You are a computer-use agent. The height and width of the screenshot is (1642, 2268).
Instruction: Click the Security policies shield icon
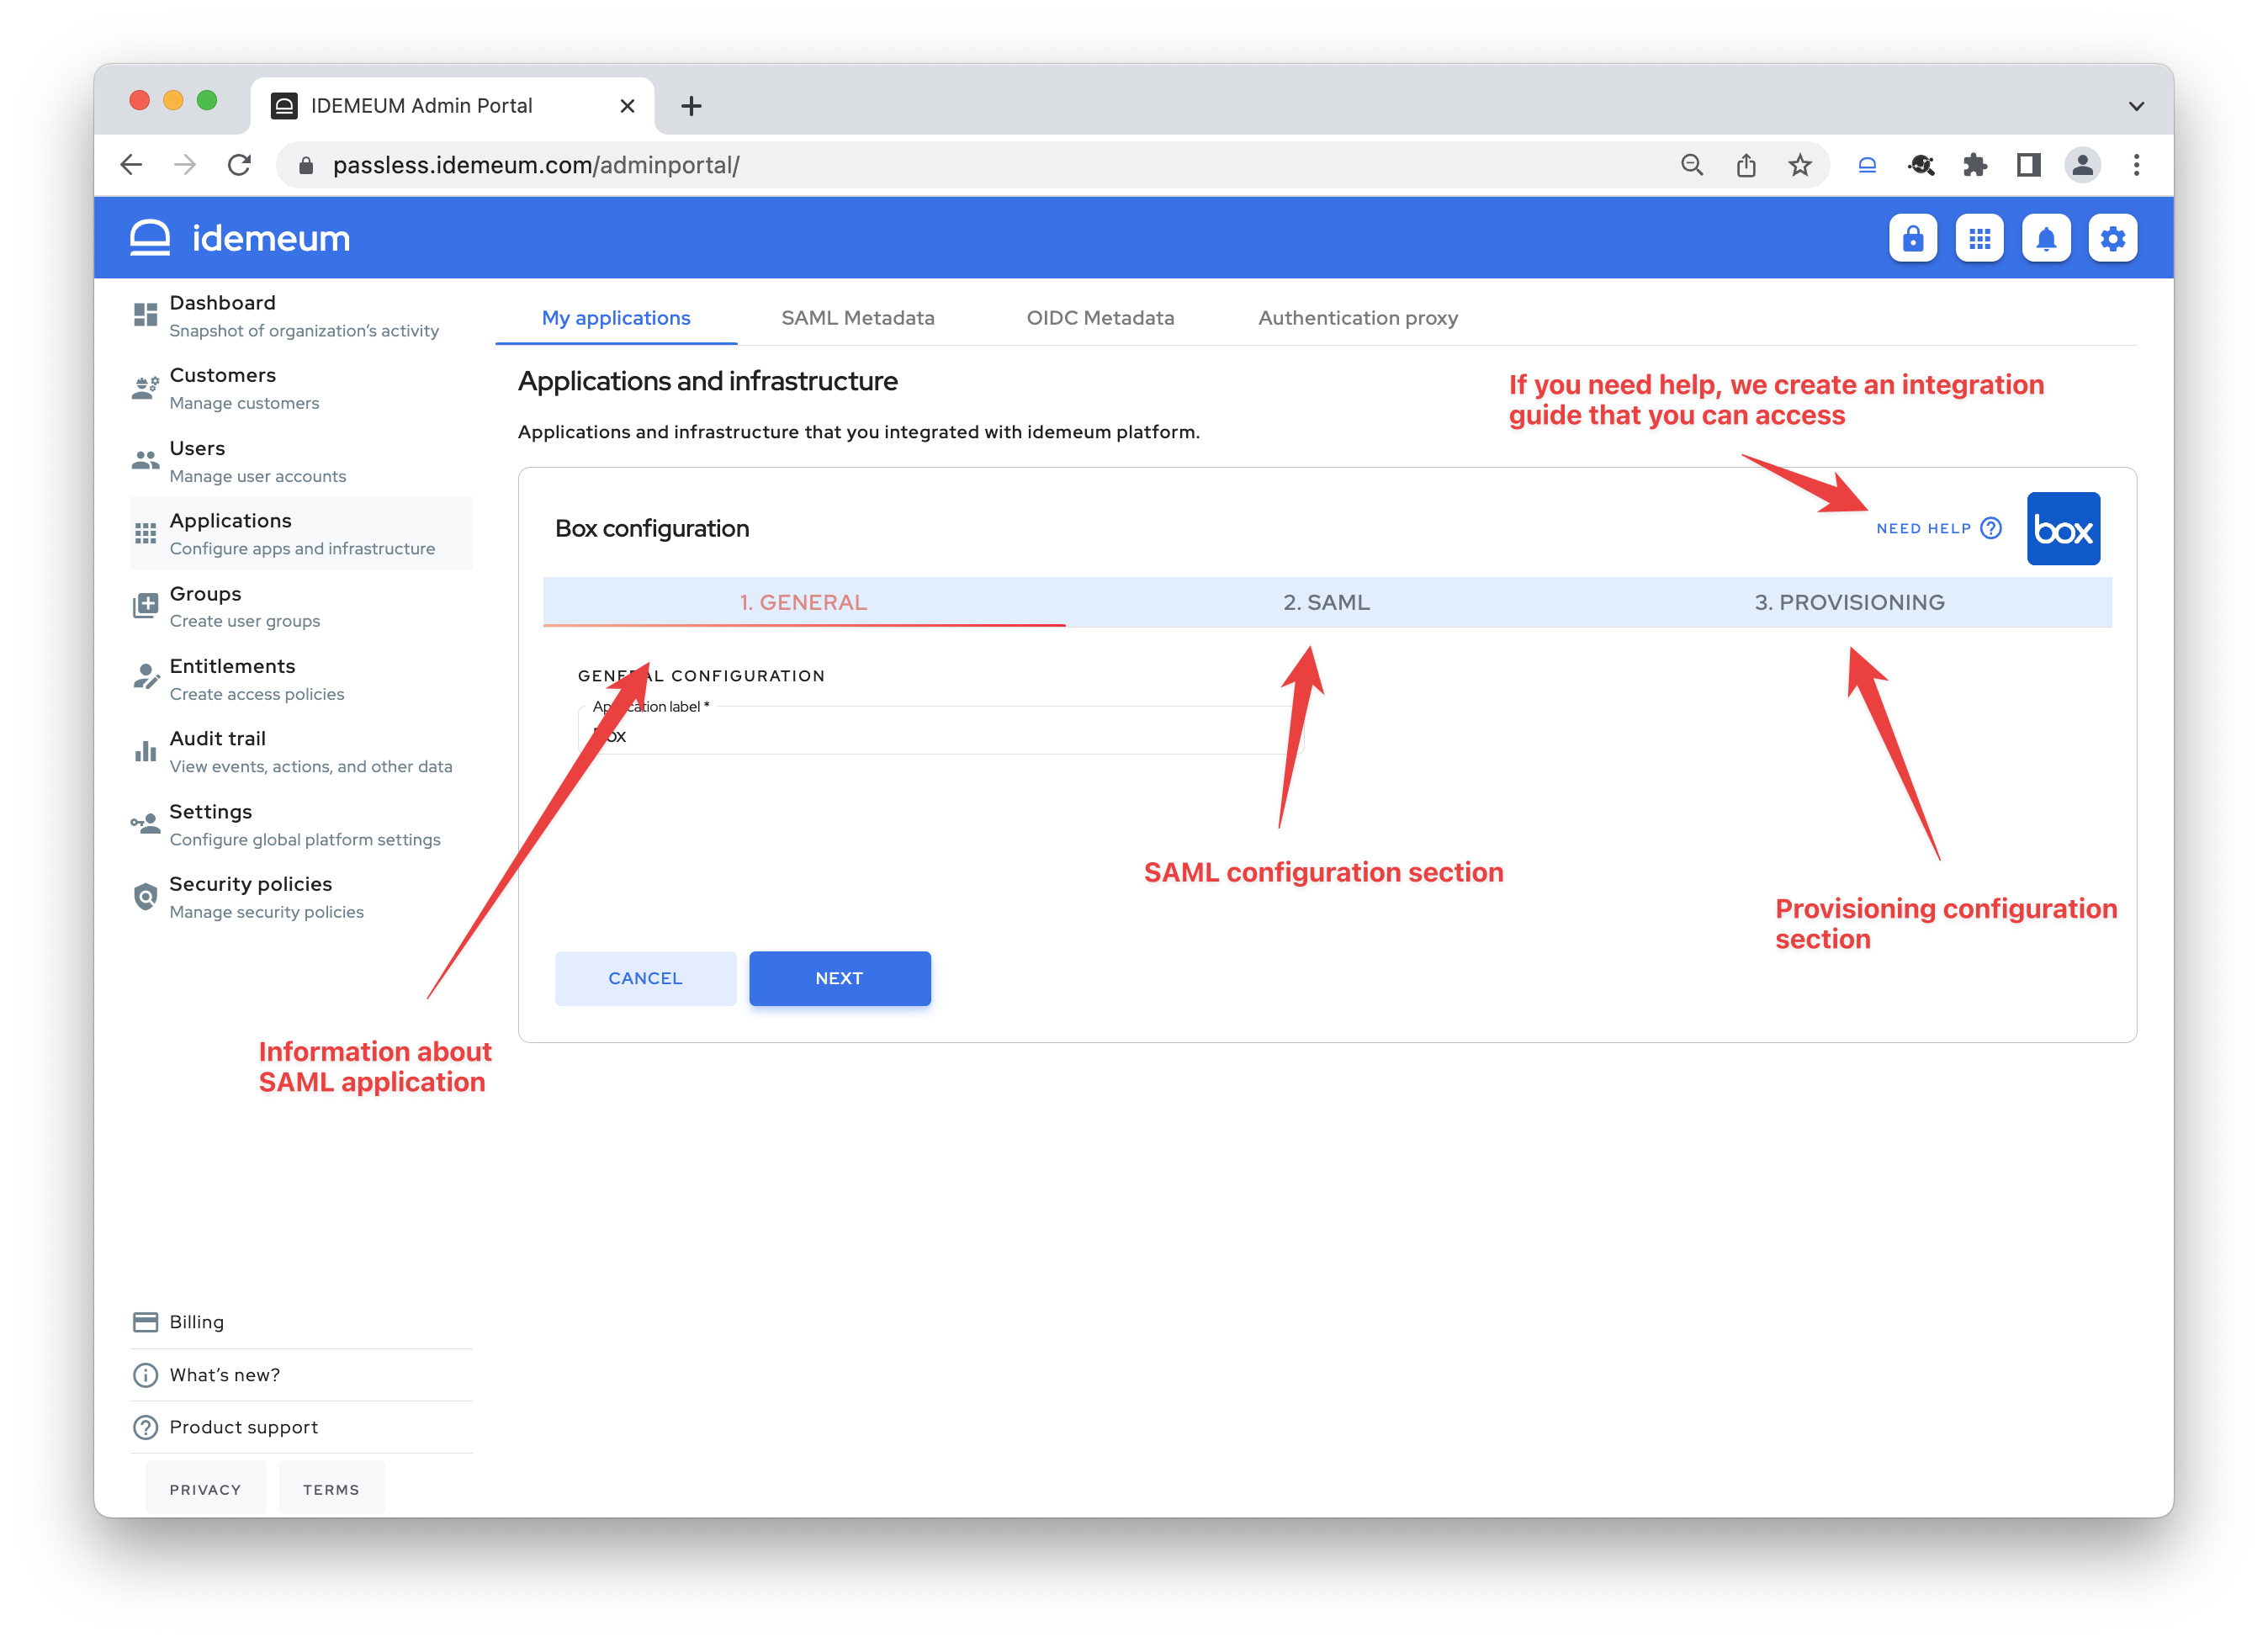pyautogui.click(x=146, y=896)
